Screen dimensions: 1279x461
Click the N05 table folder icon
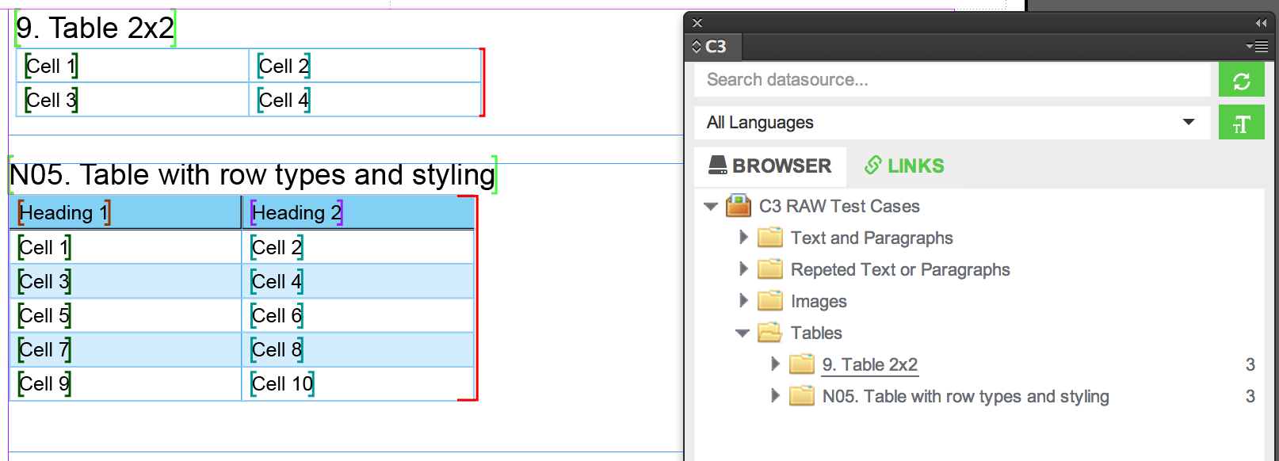(x=802, y=396)
